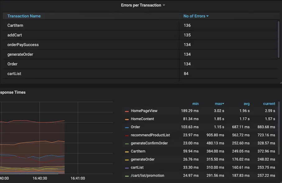
Task: Toggle the HomePageView series in legend
Action: coord(144,111)
